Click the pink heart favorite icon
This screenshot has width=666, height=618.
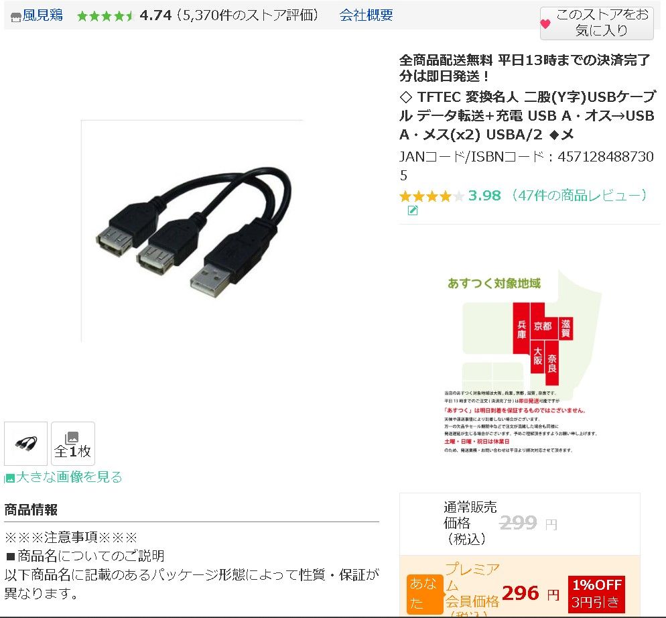point(546,24)
